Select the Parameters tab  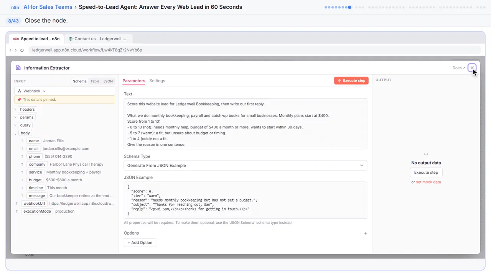pos(134,81)
